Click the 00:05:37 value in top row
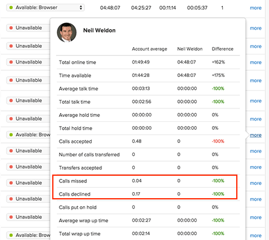Screen dimensions: 269x240 point(197,8)
